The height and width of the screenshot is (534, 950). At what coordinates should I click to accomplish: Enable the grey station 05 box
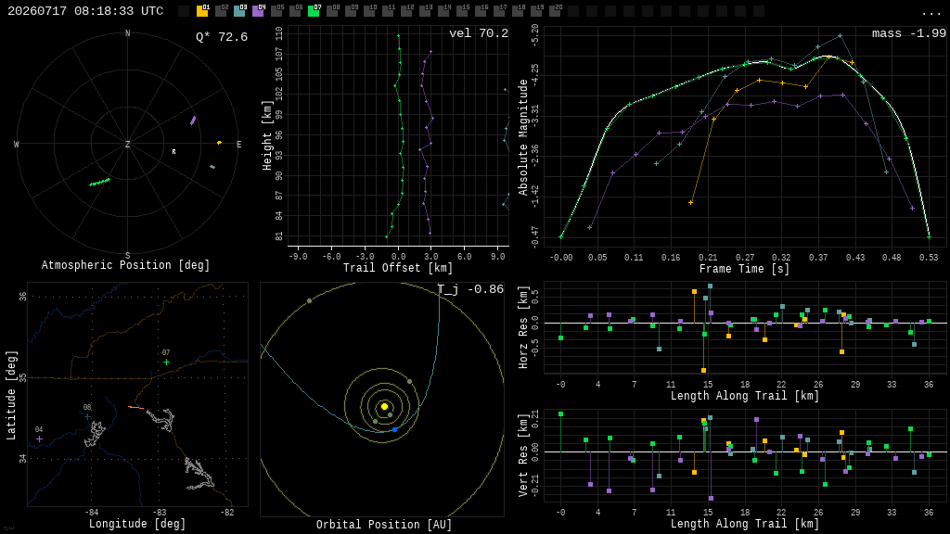tap(276, 11)
